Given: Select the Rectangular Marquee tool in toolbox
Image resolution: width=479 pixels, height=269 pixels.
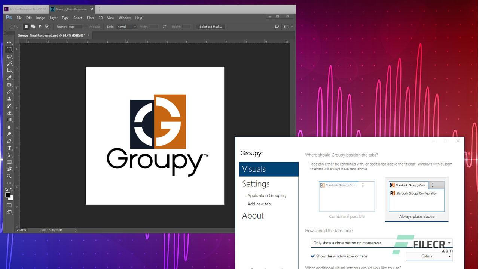Looking at the screenshot, I should tap(9, 49).
